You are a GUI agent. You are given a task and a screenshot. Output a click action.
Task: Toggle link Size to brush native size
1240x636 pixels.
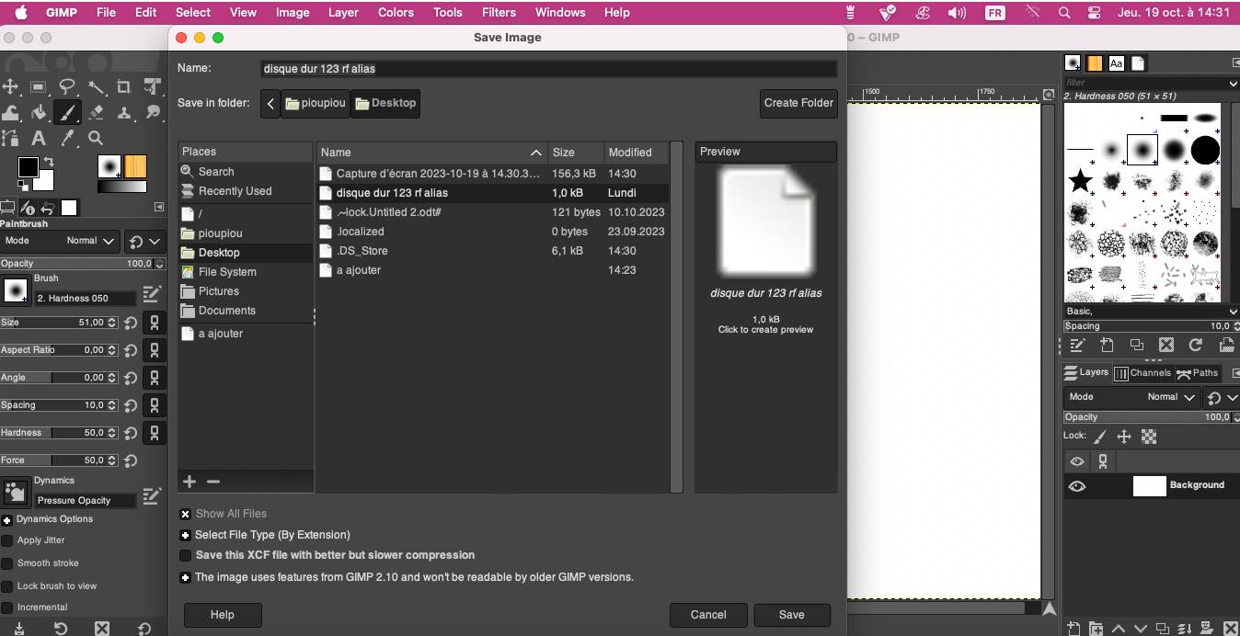(155, 323)
